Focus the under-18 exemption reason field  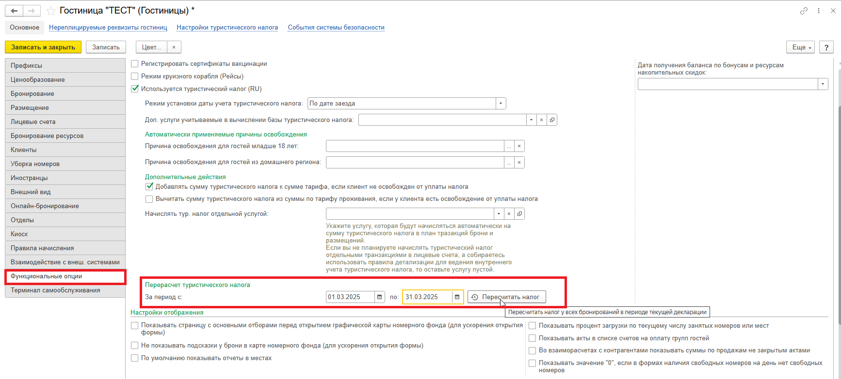415,146
